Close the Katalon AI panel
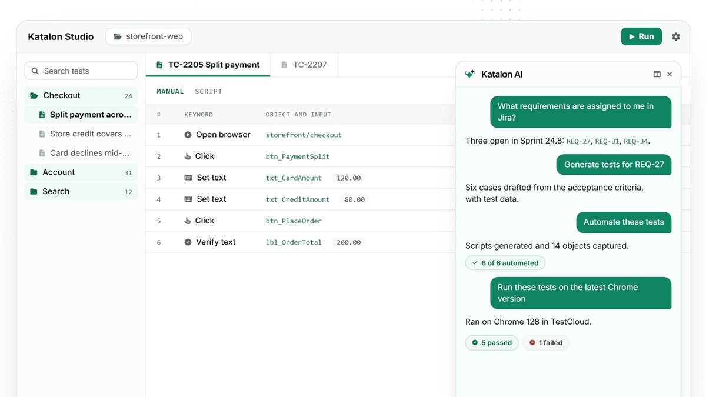The image size is (706, 397). (670, 74)
